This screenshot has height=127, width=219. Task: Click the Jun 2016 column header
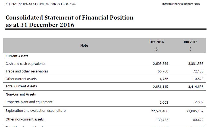(190, 42)
